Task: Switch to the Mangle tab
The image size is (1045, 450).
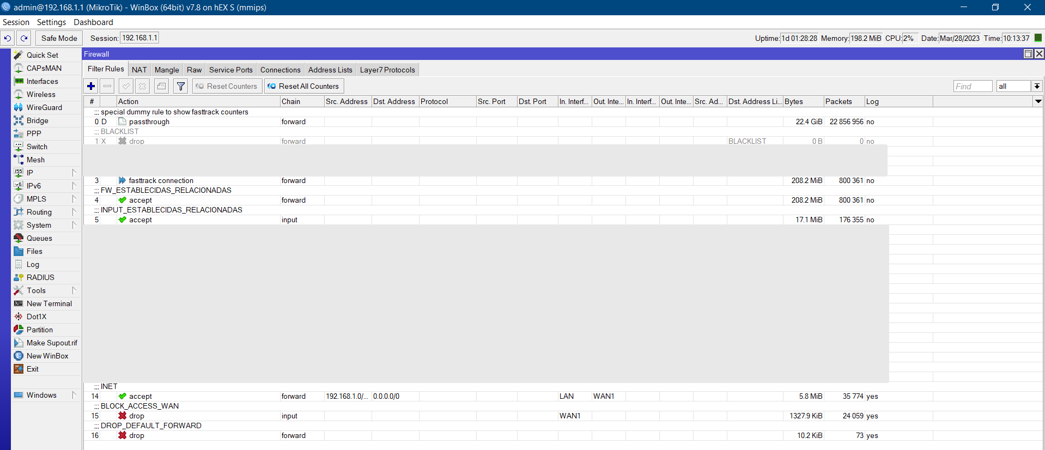Action: (167, 70)
